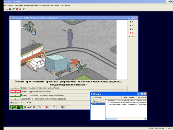Click the save floppy disk toolbar icon
Image resolution: width=173 pixels, height=130 pixels.
(x=10, y=9)
